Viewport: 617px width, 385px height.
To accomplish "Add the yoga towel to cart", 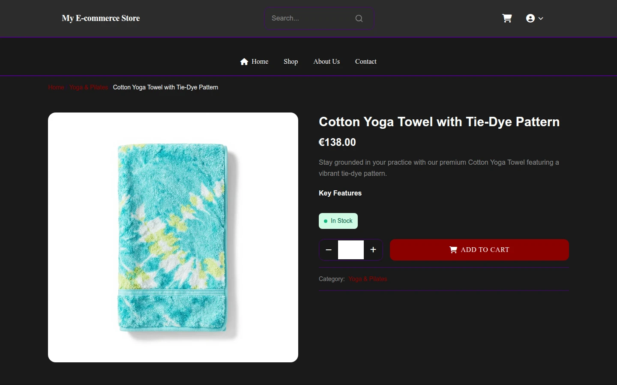I will click(479, 250).
